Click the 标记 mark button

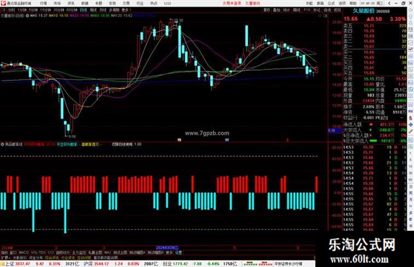click(317, 10)
